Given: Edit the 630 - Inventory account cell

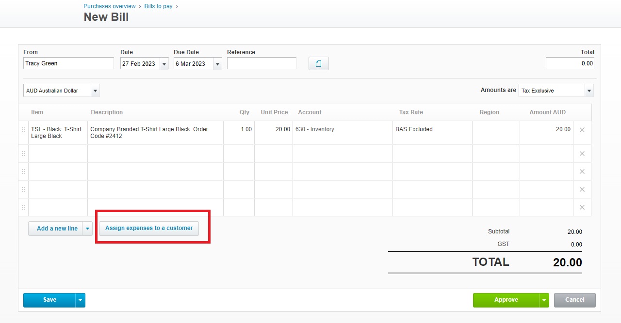Looking at the screenshot, I should click(343, 133).
